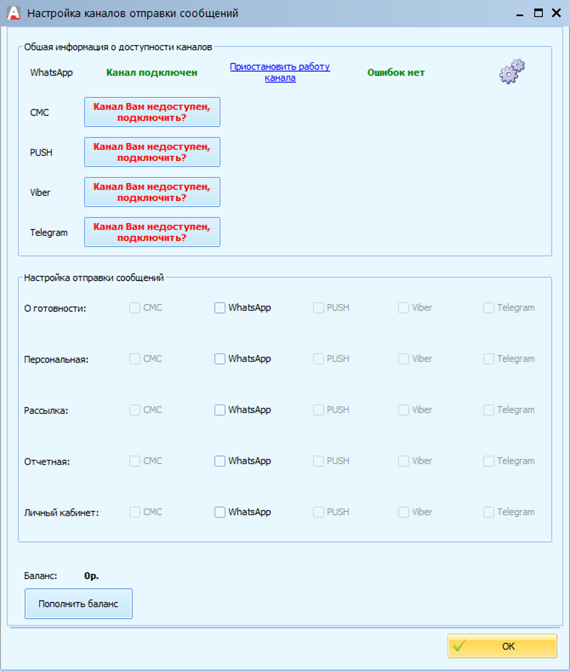
Task: Click the СМС channel name label
Action: [39, 112]
